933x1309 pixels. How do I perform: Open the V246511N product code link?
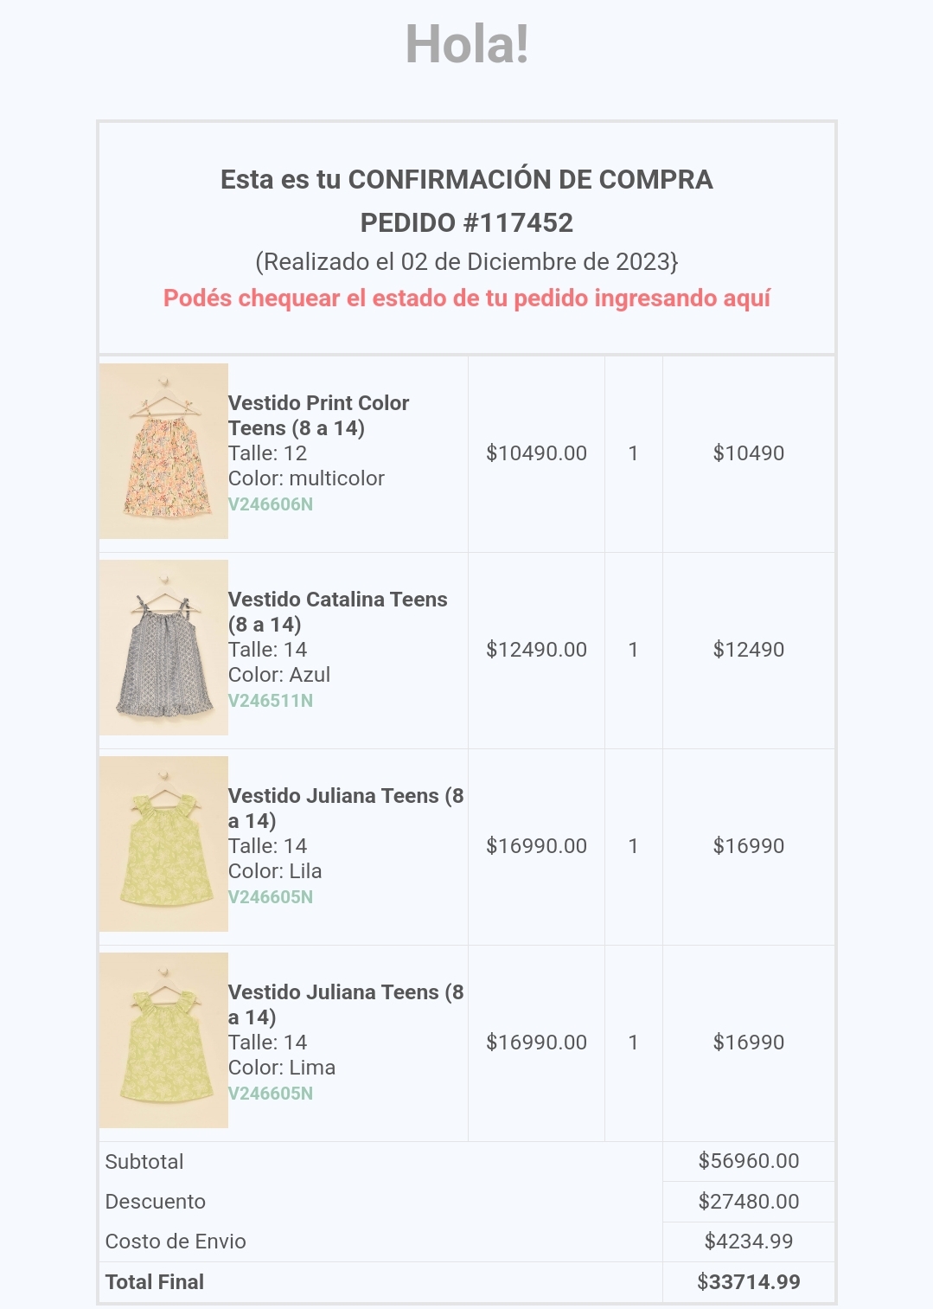coord(271,701)
